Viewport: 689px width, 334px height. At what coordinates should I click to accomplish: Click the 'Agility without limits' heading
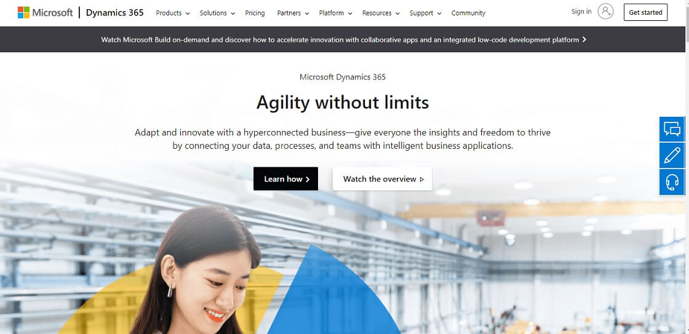tap(343, 102)
